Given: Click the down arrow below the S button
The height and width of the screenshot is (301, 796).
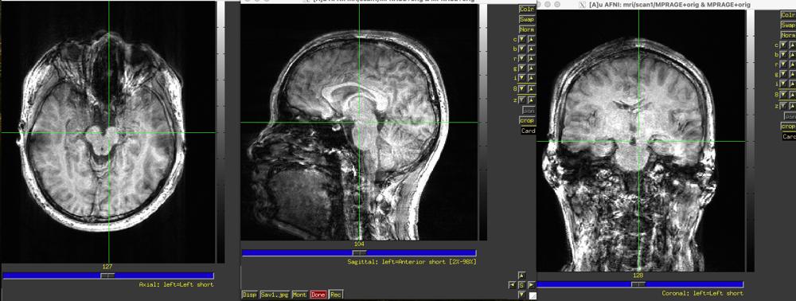Looking at the screenshot, I should point(522,295).
